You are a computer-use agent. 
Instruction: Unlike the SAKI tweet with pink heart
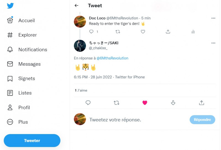click(145, 103)
